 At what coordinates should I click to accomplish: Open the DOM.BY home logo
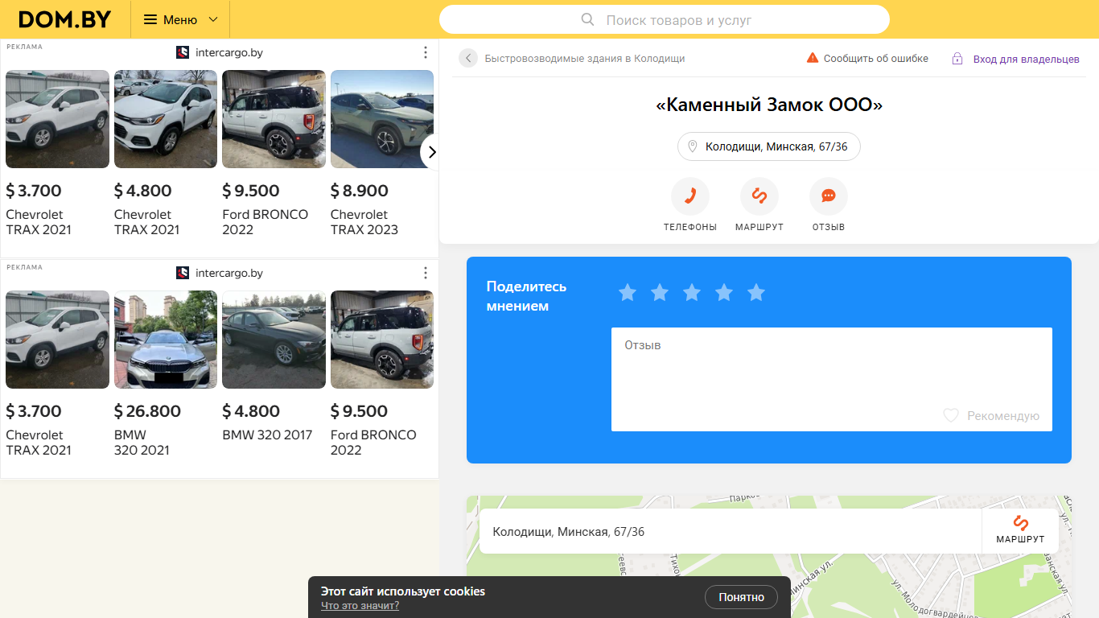(x=64, y=19)
